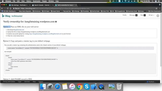Open the iOS Basic bookmarks folder
162x91 pixels.
46,11
